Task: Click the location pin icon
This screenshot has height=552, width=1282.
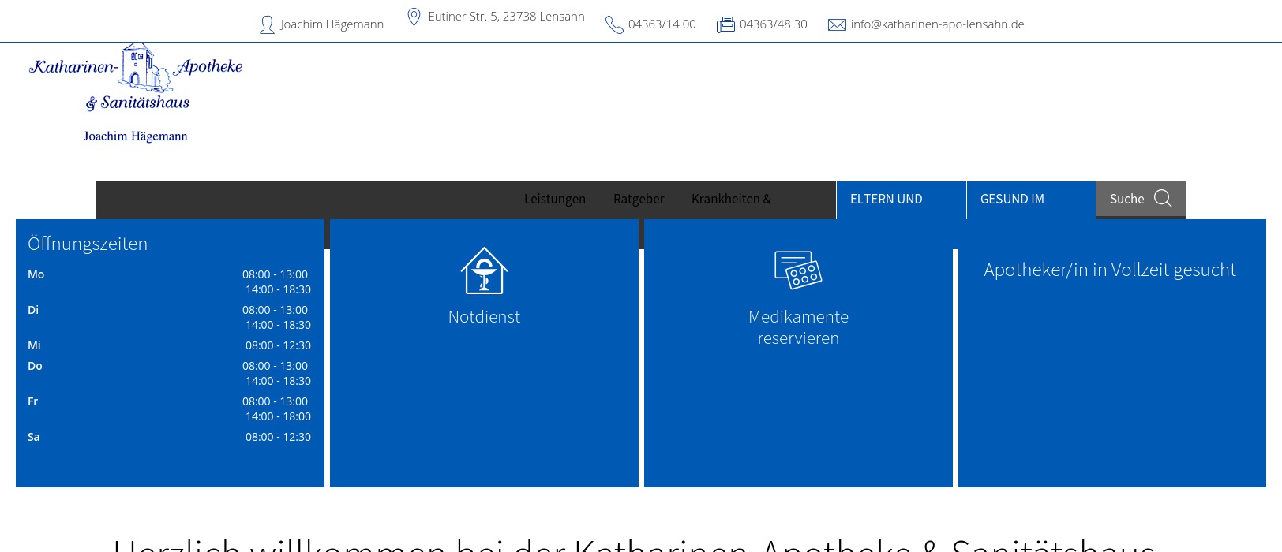Action: click(414, 17)
